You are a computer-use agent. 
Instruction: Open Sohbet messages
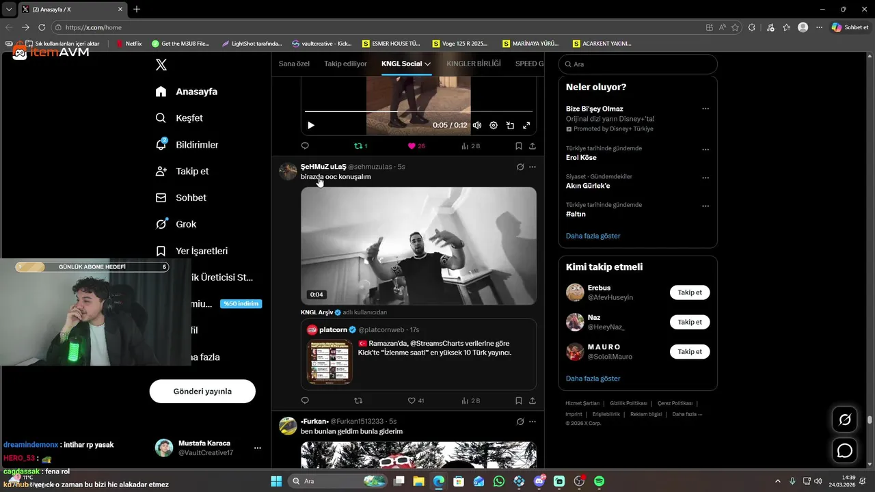[x=181, y=197]
